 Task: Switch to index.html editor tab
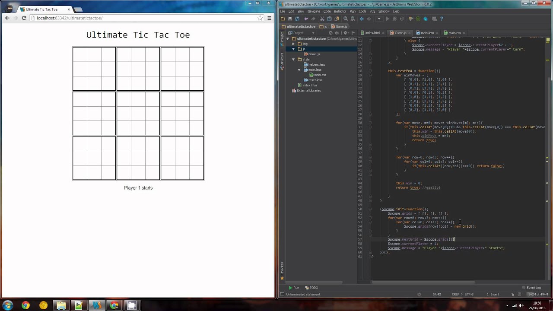point(372,33)
